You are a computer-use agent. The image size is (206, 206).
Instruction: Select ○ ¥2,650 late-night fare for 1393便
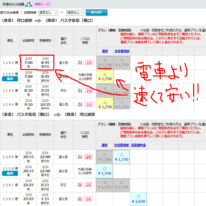tap(138, 199)
